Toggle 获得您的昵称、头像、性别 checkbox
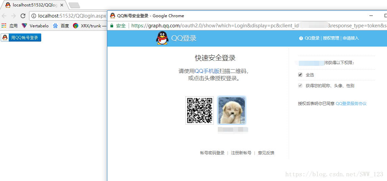 coord(300,85)
